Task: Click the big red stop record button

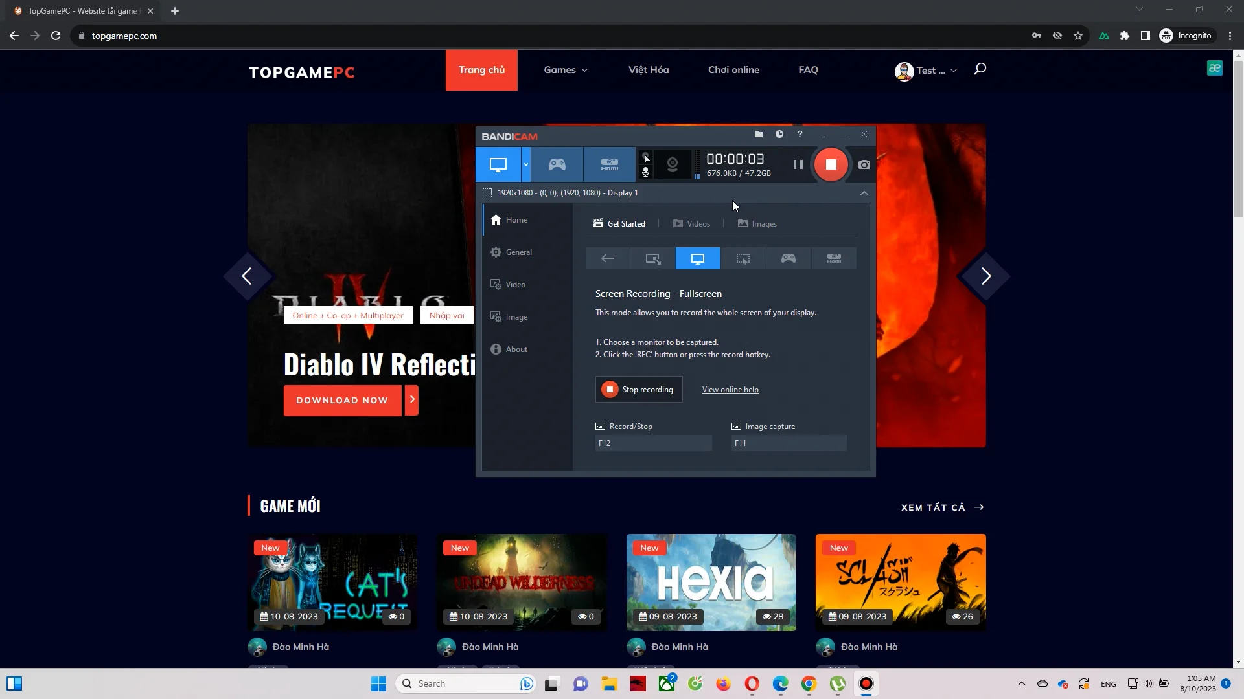Action: click(x=831, y=164)
